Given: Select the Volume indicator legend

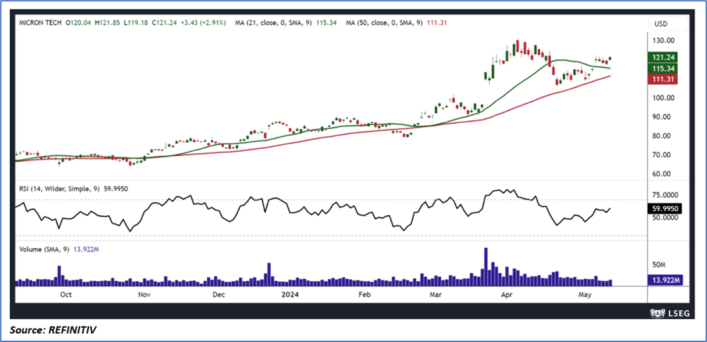Looking at the screenshot, I should pyautogui.click(x=58, y=249).
